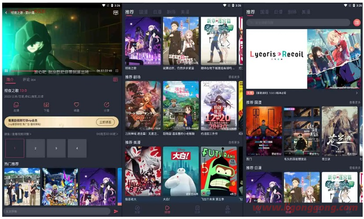Screen dimensions: 364x219
Task: Tap 频道 play icon in middle screen nav
Action: [x=167, y=209]
